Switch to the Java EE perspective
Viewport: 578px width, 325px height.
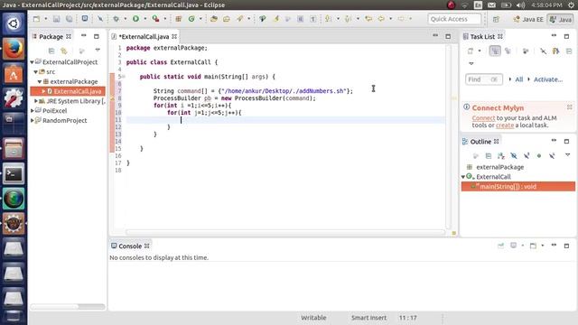point(528,19)
